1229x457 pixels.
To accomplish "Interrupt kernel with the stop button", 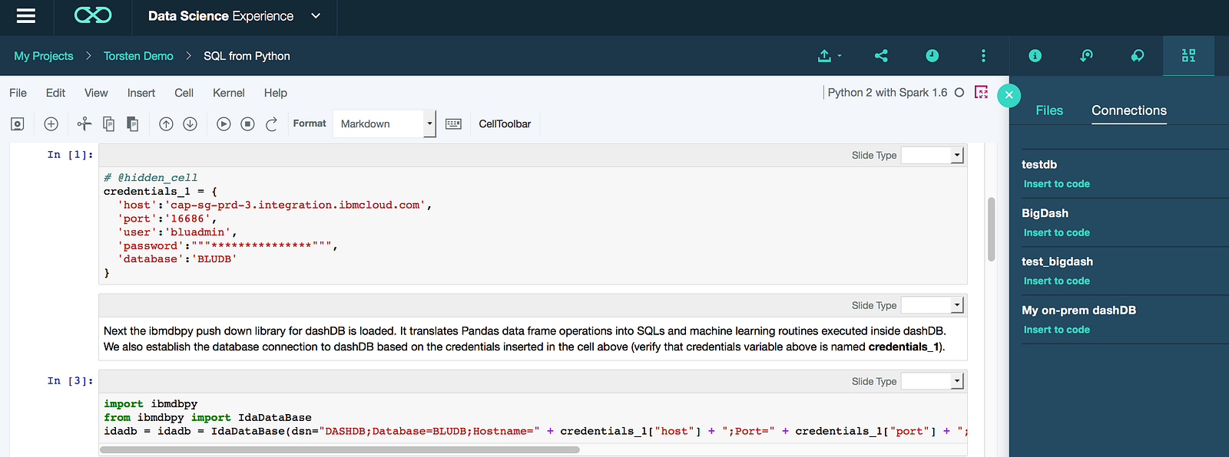I will (x=247, y=123).
